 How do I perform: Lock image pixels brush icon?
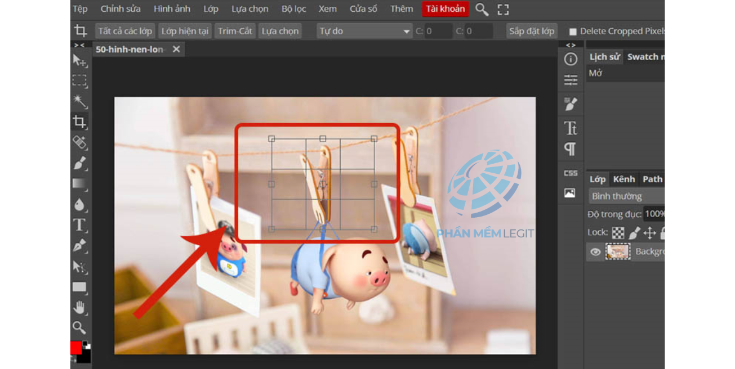click(634, 232)
